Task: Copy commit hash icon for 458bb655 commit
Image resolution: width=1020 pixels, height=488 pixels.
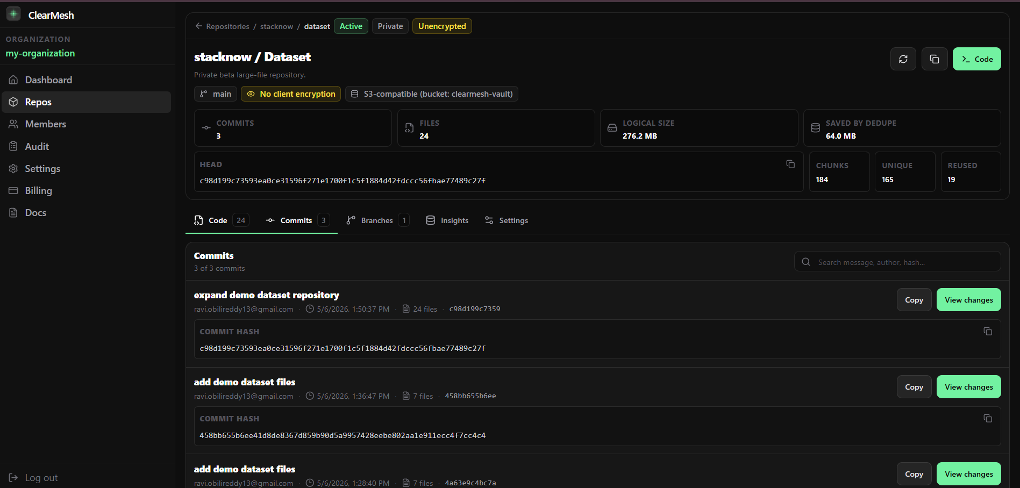Action: [988, 418]
